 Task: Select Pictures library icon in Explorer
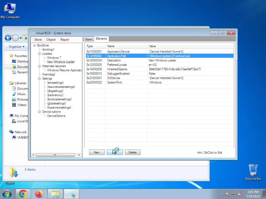[x=14, y=99]
